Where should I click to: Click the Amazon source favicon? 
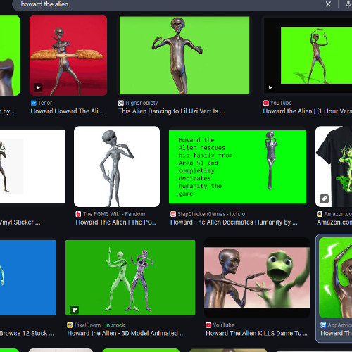(x=320, y=214)
